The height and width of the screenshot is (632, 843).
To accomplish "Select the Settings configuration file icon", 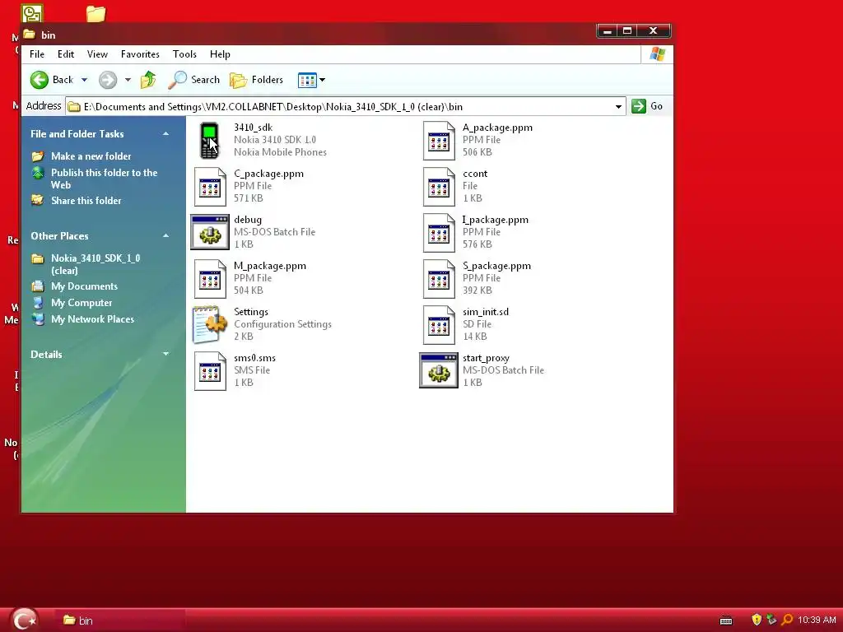I will (x=210, y=324).
